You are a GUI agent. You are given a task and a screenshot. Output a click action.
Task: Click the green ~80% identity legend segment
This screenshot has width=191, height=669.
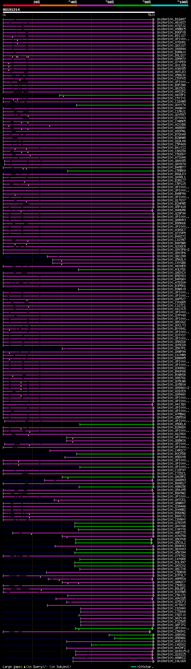point(132,5)
